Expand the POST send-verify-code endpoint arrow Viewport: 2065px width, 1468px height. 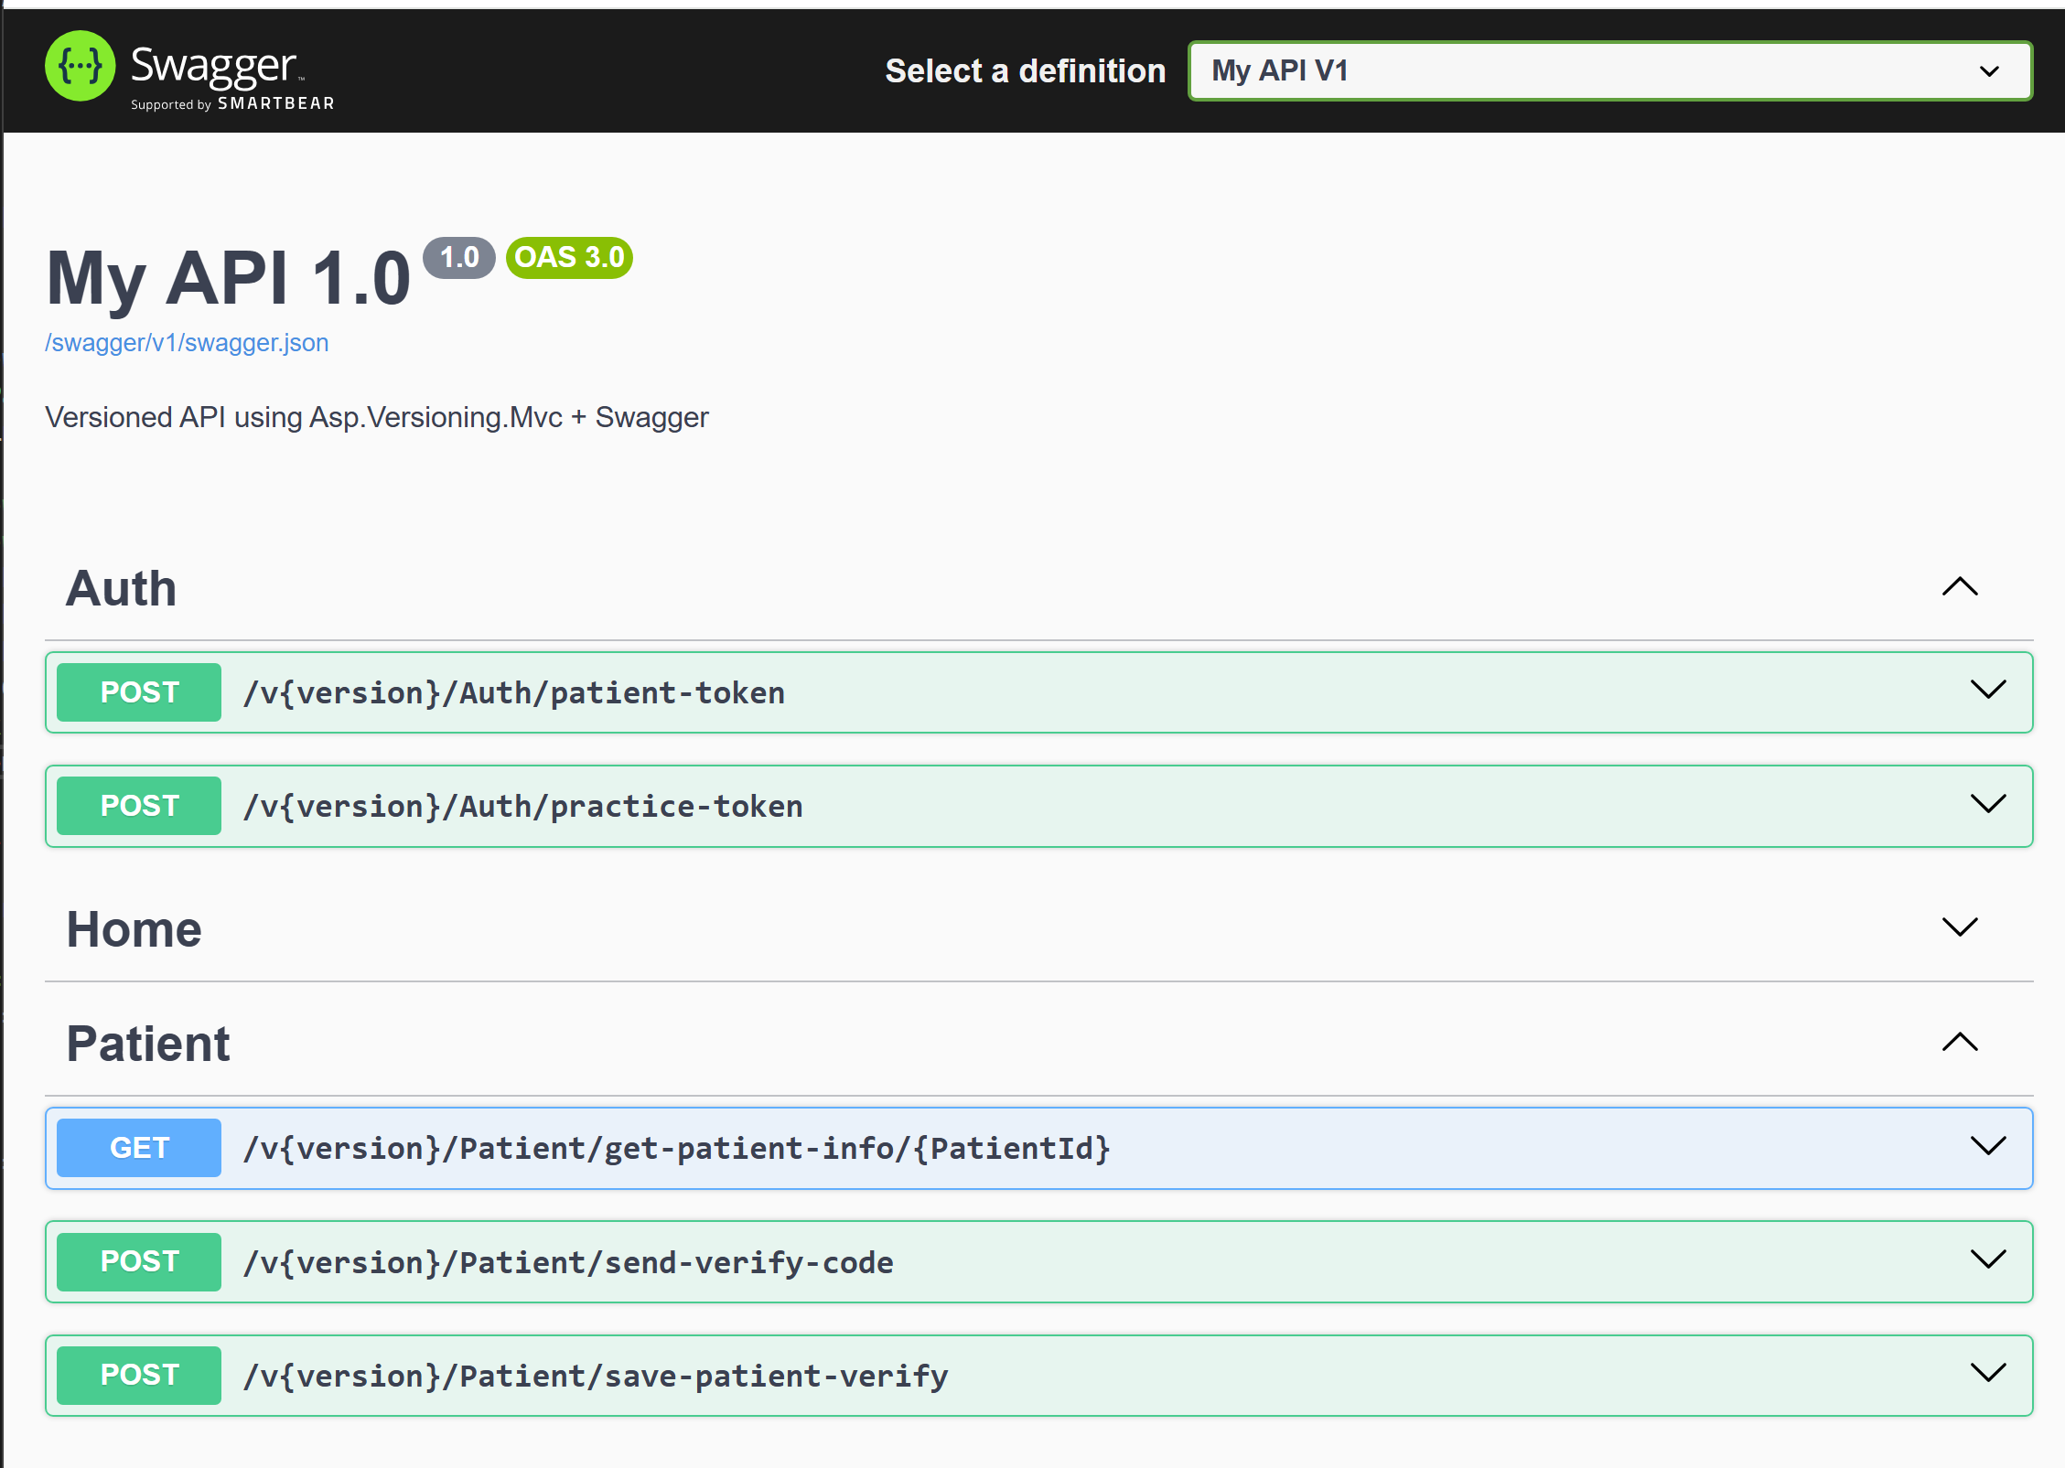click(1988, 1259)
